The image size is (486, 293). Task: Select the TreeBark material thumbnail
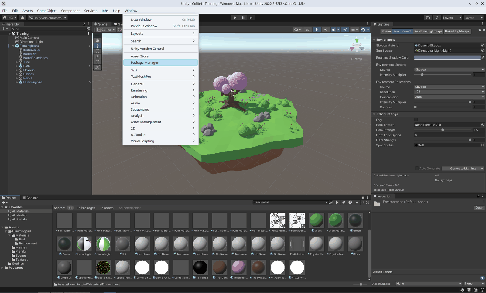pyautogui.click(x=220, y=267)
